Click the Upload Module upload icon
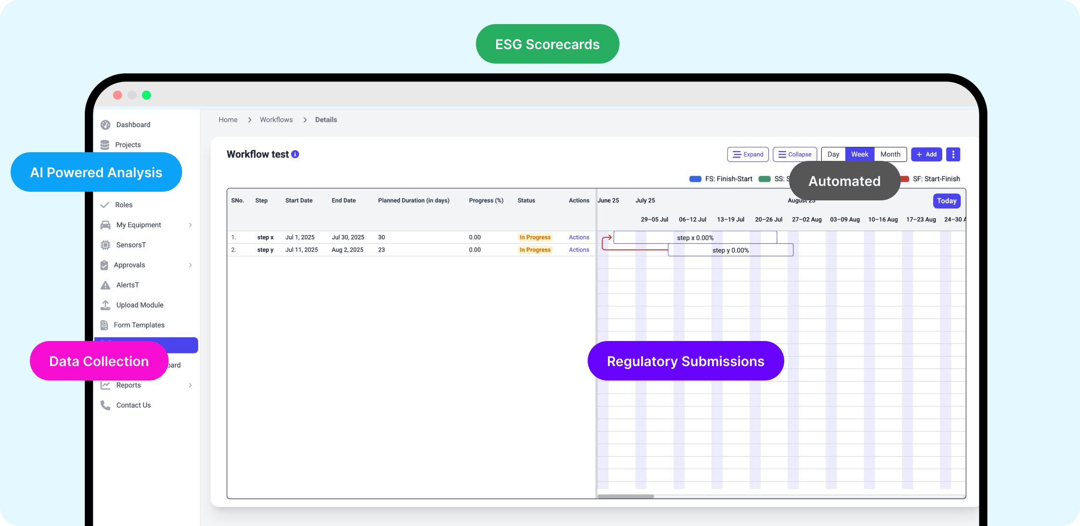The height and width of the screenshot is (526, 1080). (x=105, y=305)
